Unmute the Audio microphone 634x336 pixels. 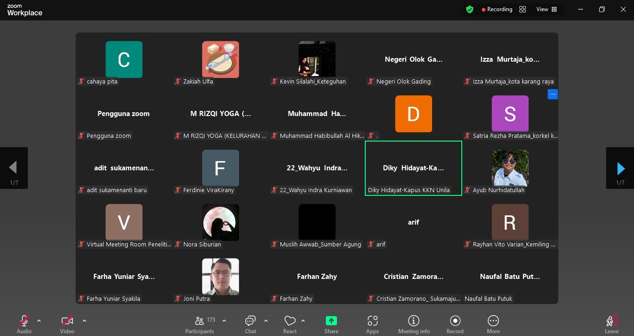pyautogui.click(x=24, y=323)
